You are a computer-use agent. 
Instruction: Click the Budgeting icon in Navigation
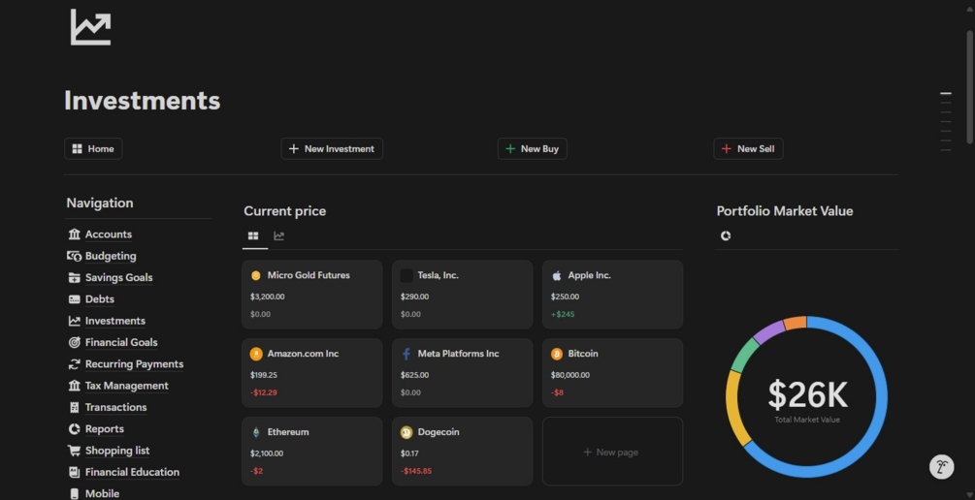75,256
